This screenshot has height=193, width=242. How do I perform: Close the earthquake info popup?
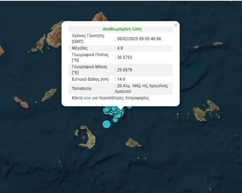[176, 25]
